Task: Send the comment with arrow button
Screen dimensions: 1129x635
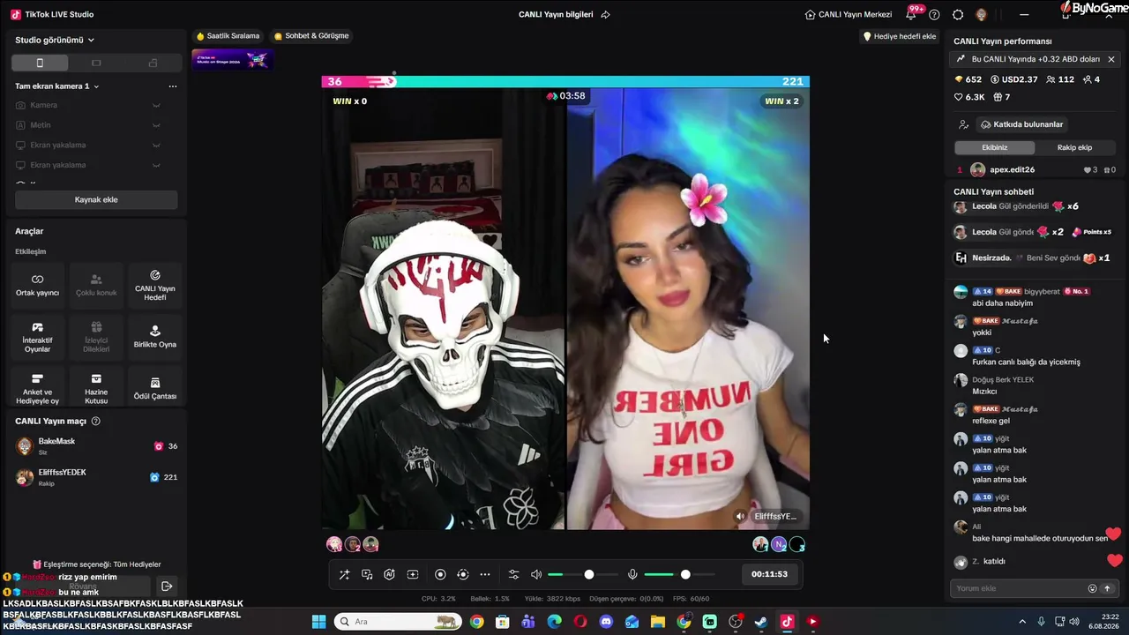Action: pyautogui.click(x=1107, y=588)
